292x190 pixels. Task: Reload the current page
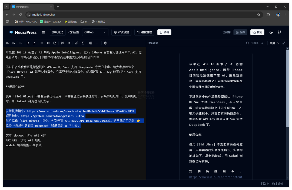(x=21, y=15)
